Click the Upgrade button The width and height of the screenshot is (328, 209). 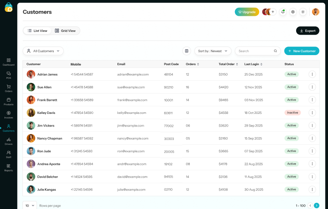coord(247,12)
